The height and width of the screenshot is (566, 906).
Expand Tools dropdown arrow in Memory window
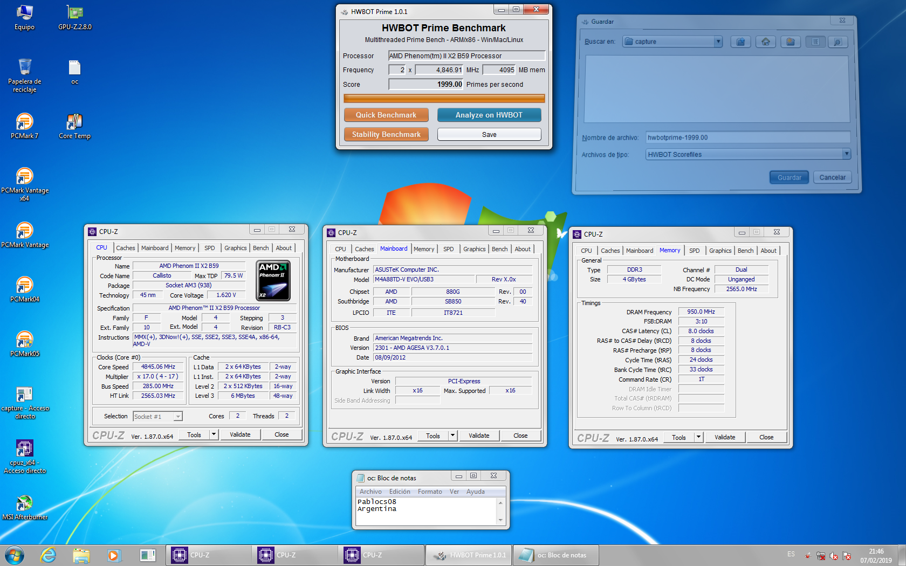coord(698,437)
